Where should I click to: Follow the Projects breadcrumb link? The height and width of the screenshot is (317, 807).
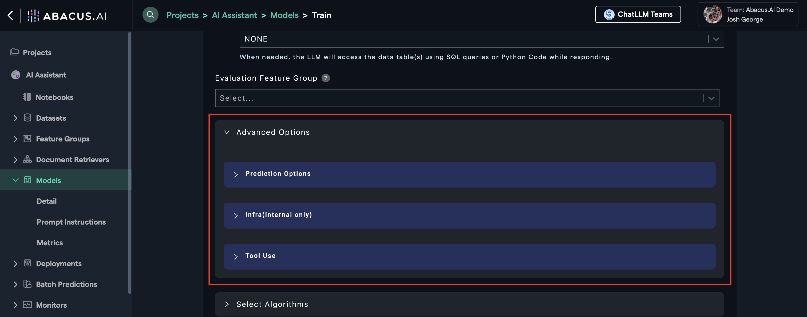point(182,15)
